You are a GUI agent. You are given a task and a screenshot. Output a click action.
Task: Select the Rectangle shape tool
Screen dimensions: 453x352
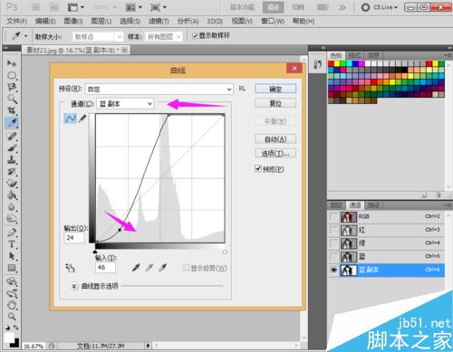(12, 268)
